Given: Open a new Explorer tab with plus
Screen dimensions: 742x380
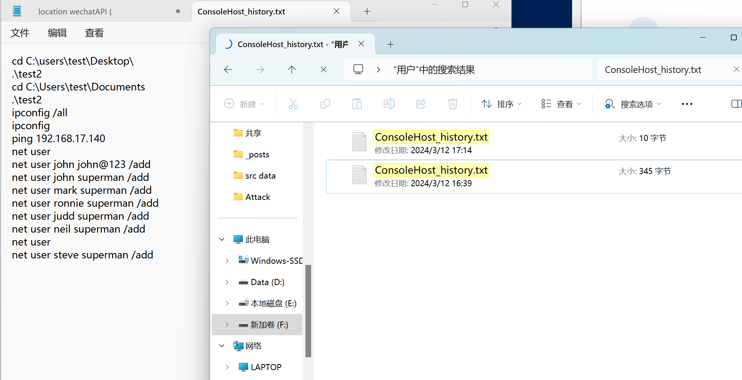Looking at the screenshot, I should 390,44.
